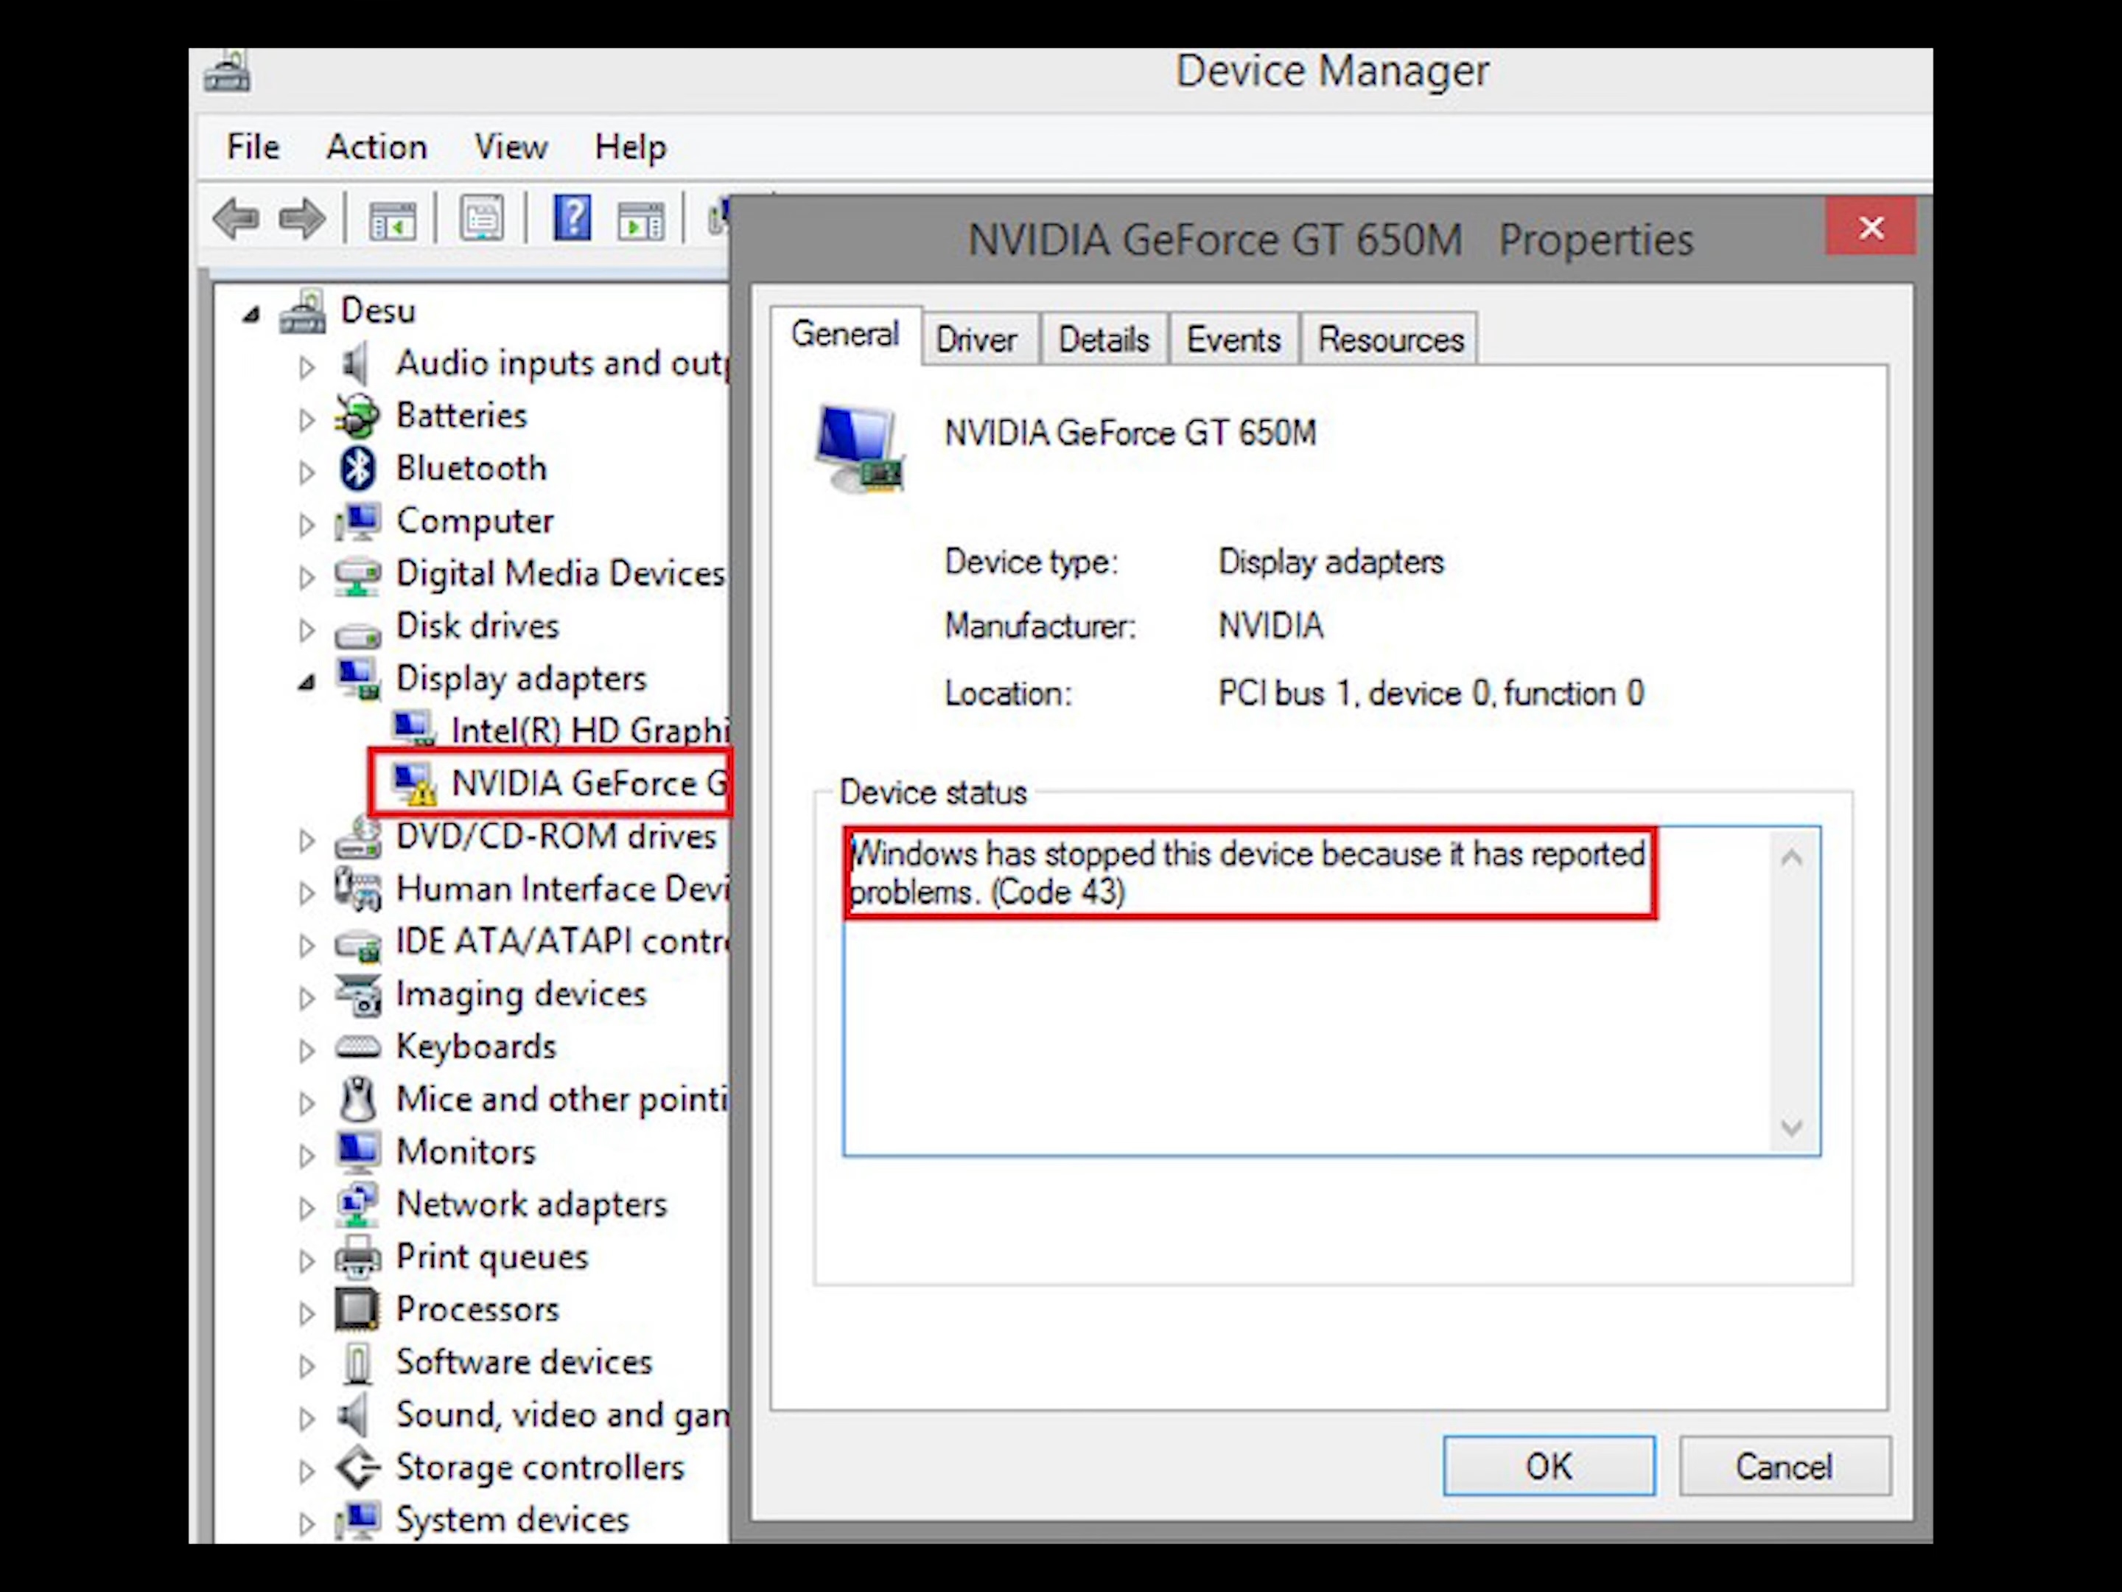This screenshot has height=1592, width=2122.
Task: Expand the System devices node
Action: (x=306, y=1524)
